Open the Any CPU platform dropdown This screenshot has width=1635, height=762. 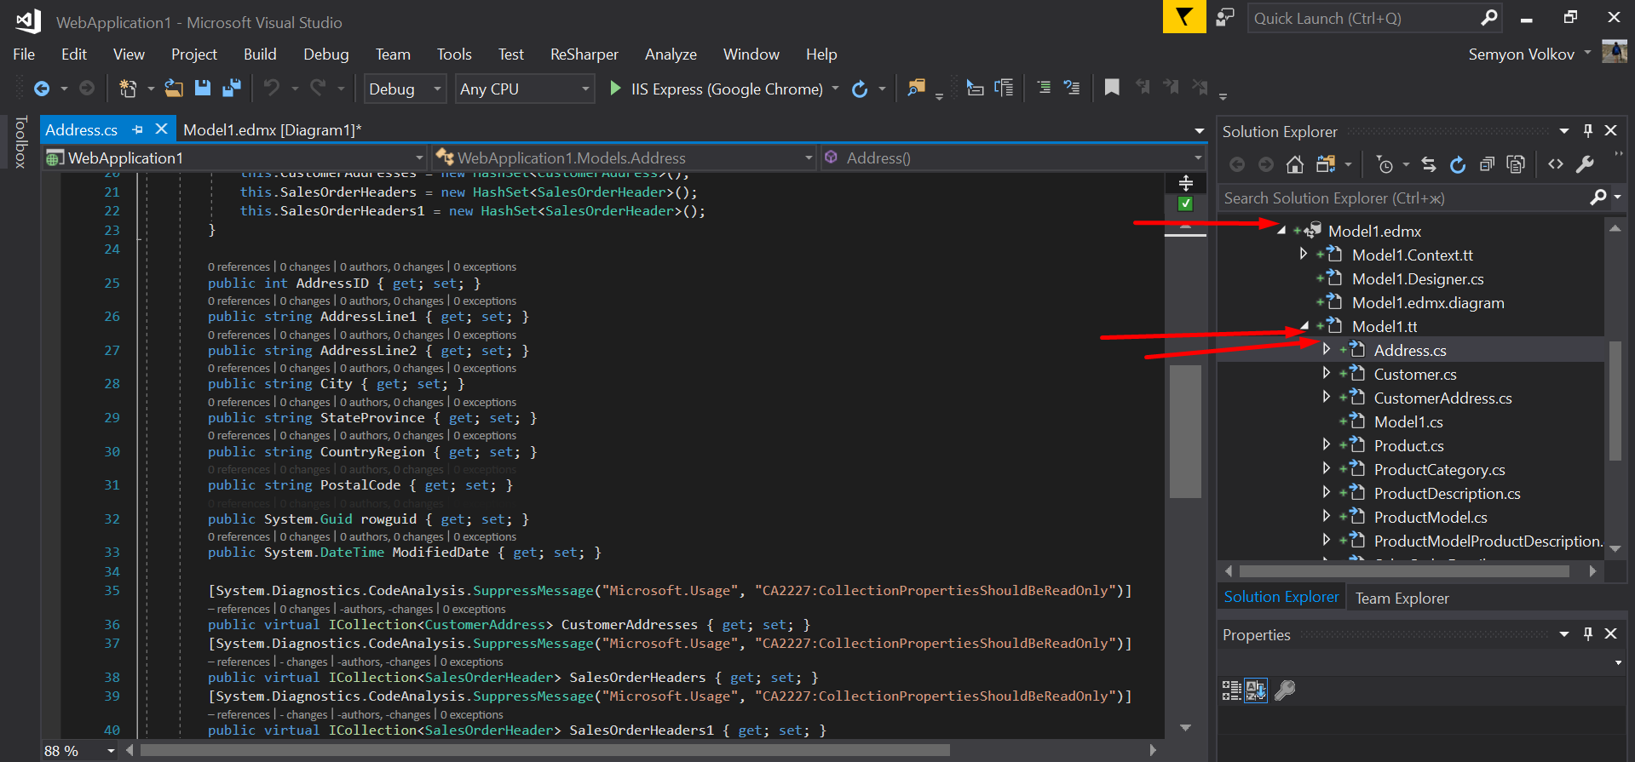[525, 89]
